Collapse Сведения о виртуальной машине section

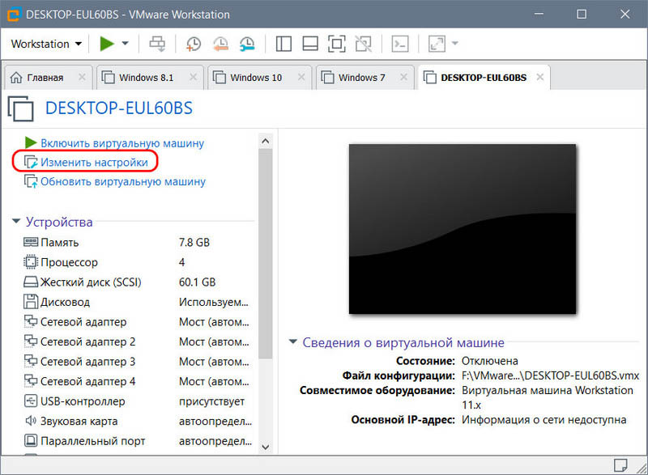click(292, 341)
